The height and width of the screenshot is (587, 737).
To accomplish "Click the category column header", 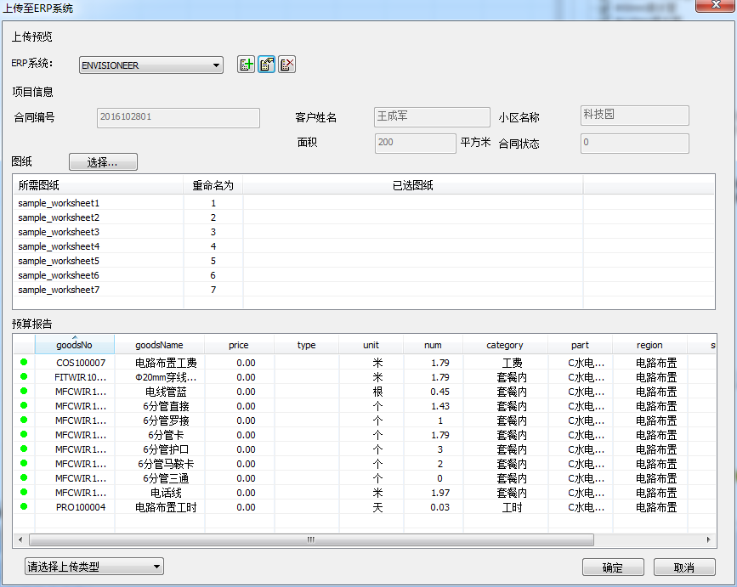I will point(505,345).
